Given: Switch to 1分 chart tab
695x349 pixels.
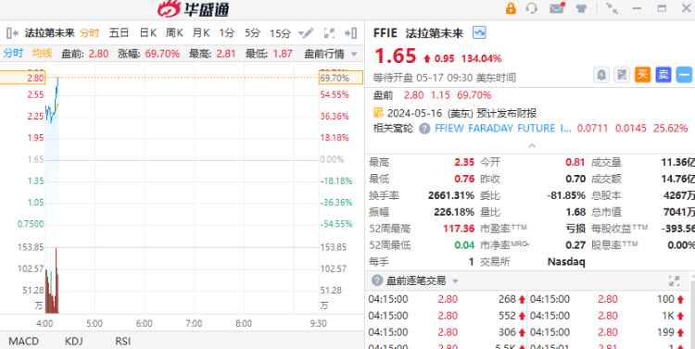Looking at the screenshot, I should tap(226, 32).
